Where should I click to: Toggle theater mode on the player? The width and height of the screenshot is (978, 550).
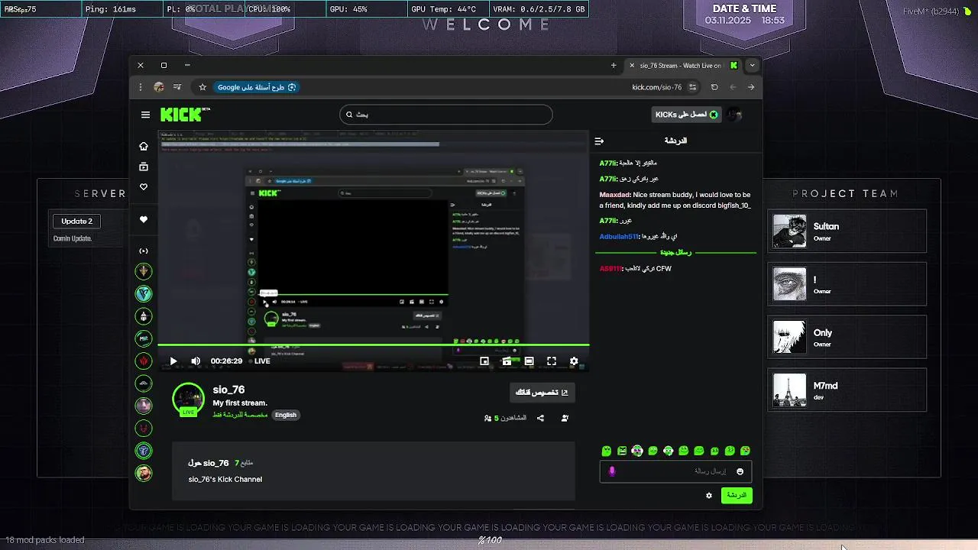[x=529, y=361]
